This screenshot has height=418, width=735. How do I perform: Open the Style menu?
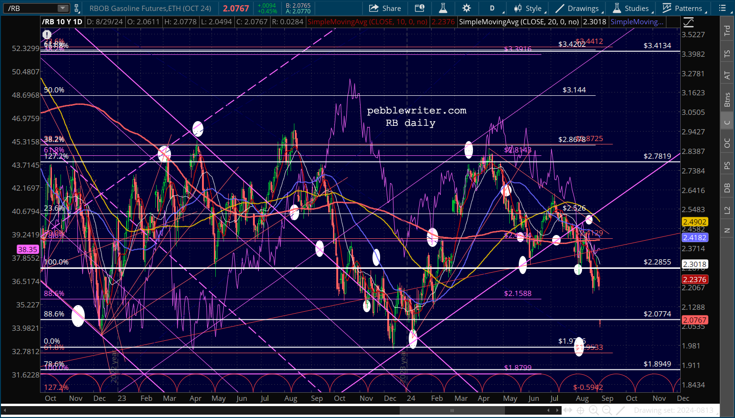tap(528, 8)
